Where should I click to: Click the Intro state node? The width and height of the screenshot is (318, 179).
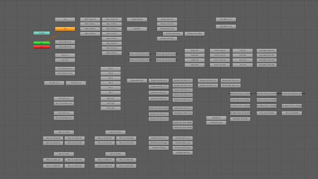click(x=65, y=19)
